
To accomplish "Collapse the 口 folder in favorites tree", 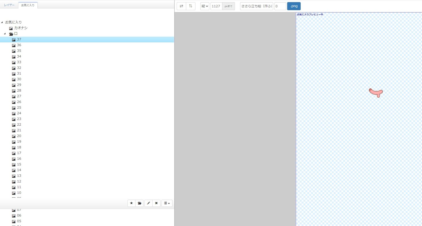I will (4, 34).
